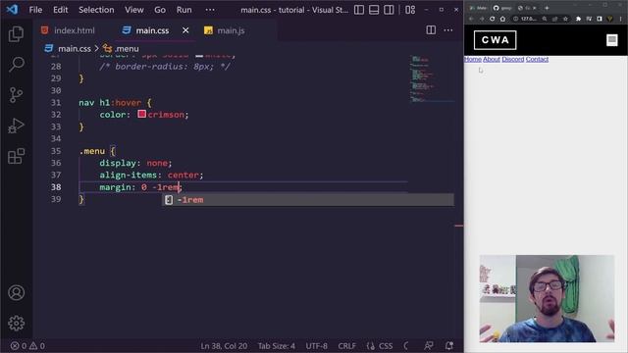Open the View menu
628x353 pixels.
133,10
